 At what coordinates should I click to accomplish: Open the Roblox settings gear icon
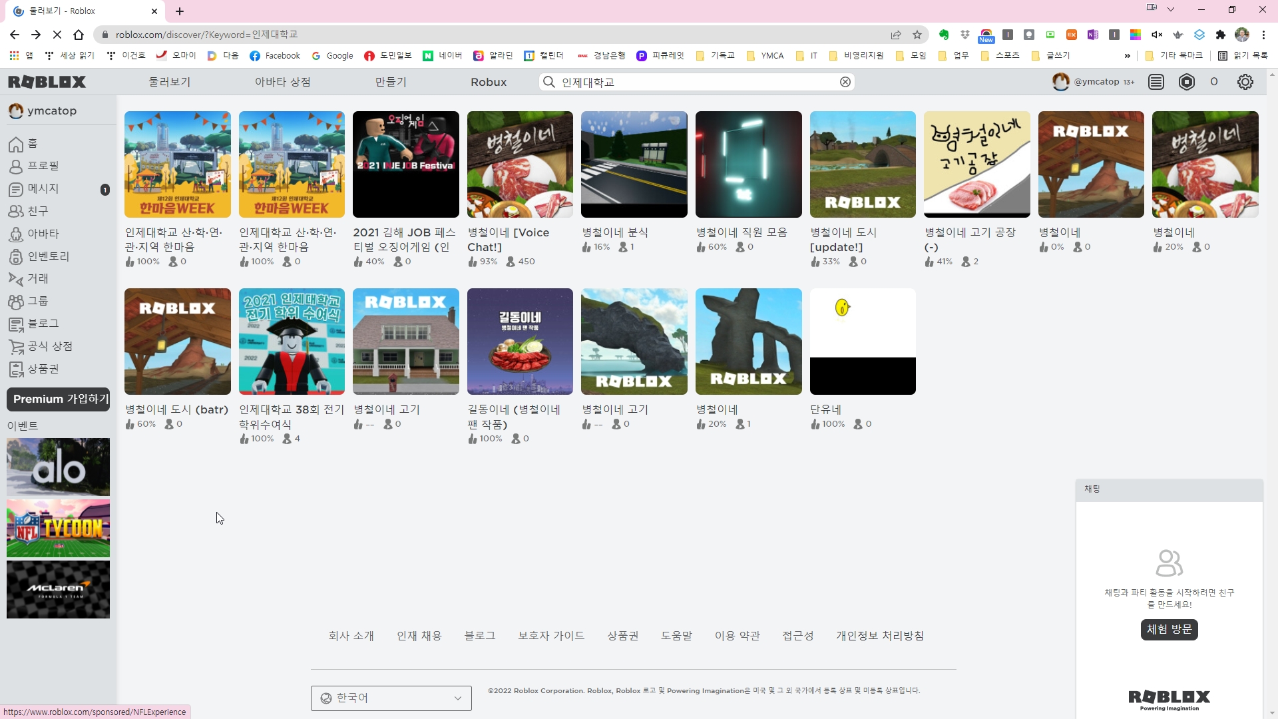point(1245,82)
